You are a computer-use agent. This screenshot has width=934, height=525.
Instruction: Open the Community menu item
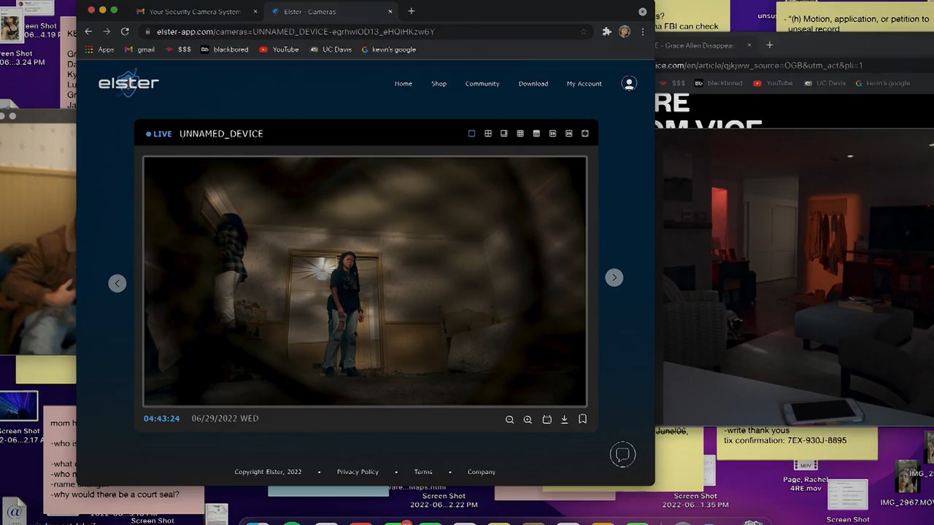point(482,84)
